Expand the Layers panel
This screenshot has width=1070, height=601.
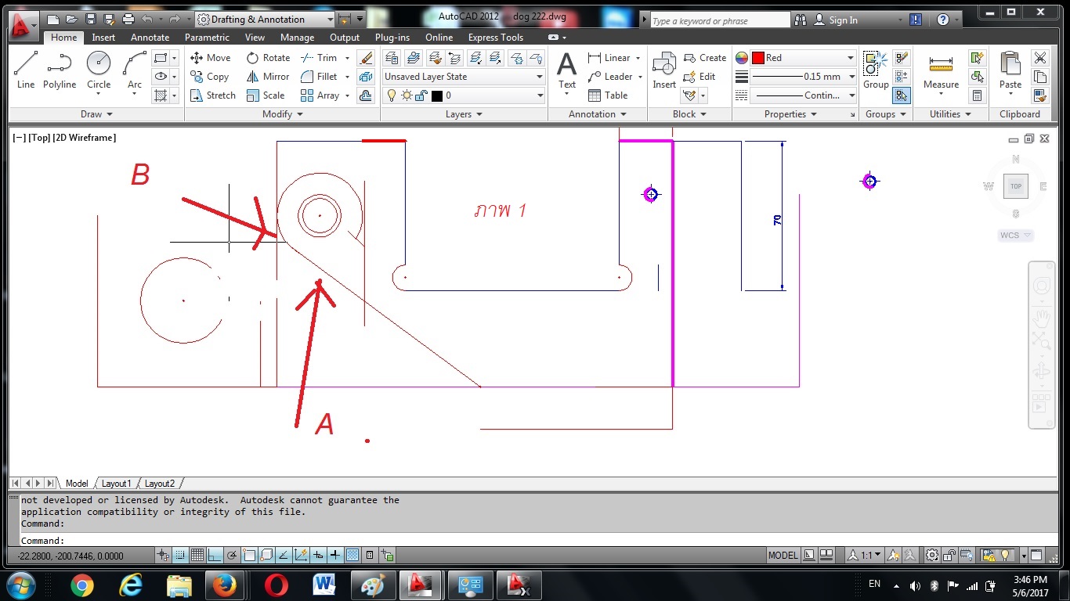tap(464, 114)
